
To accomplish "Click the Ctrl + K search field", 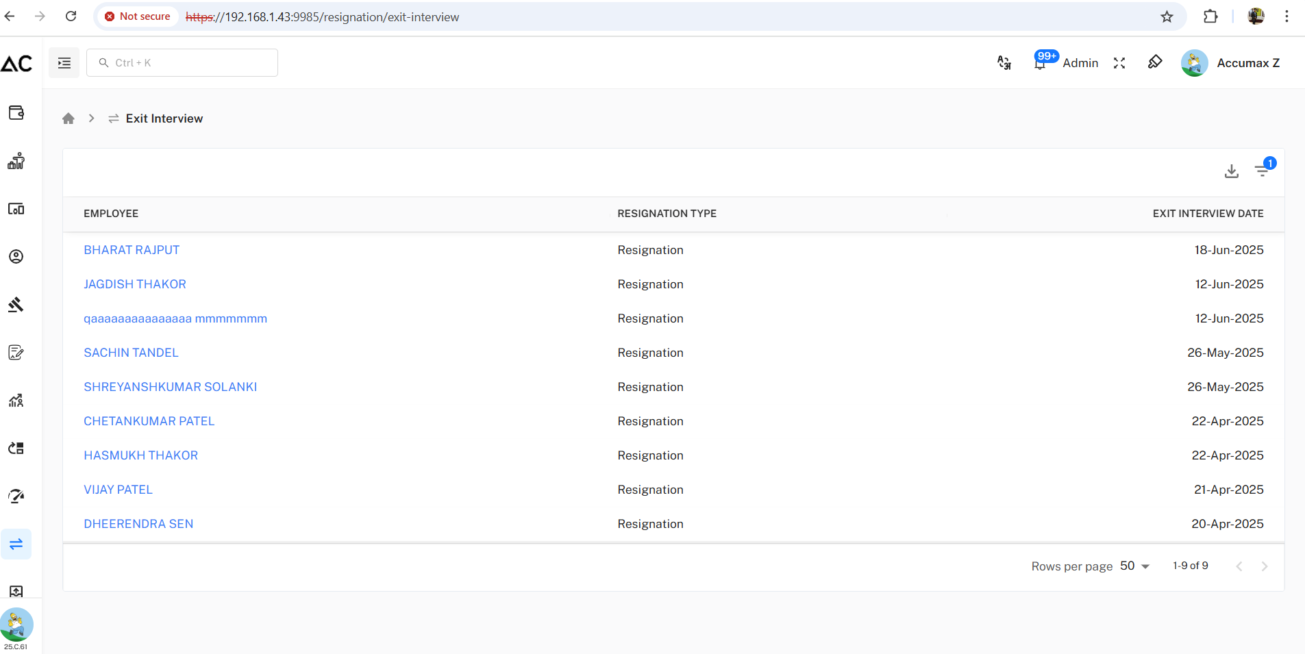I will click(x=182, y=63).
